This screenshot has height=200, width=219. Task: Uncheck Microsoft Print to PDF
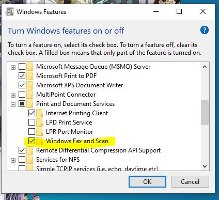pos(22,75)
